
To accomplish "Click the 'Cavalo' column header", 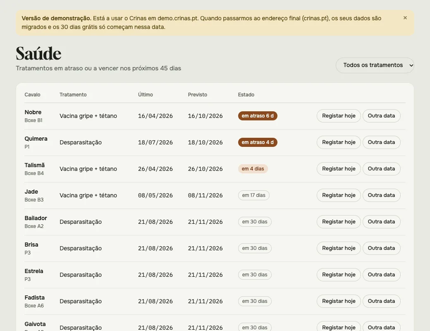I will 32,95.
